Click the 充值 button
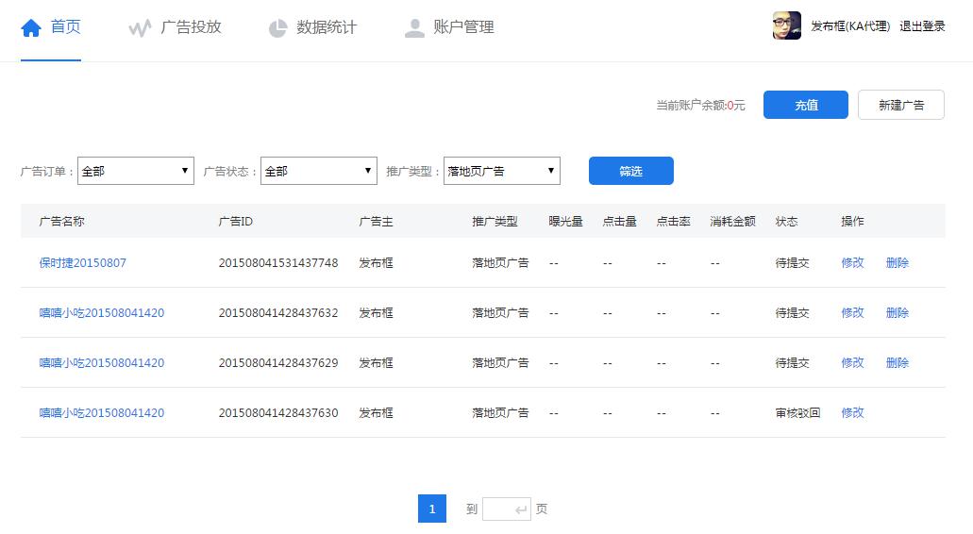Screen dimensions: 973x534 (805, 105)
